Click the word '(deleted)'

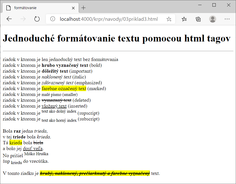click(82, 100)
